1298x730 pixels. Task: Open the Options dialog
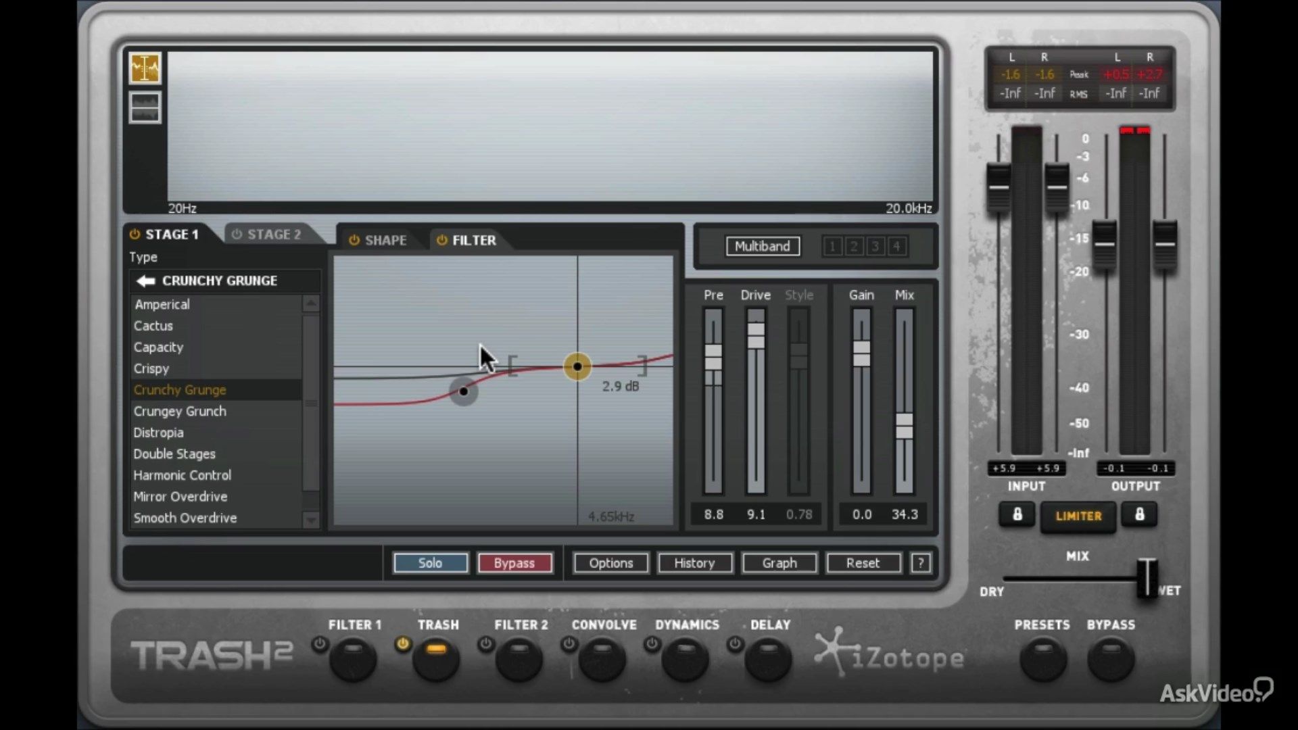tap(611, 563)
